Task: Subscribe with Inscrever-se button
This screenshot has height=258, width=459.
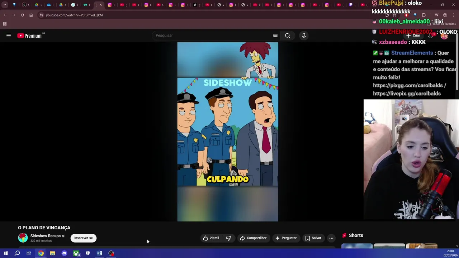Action: click(x=84, y=238)
